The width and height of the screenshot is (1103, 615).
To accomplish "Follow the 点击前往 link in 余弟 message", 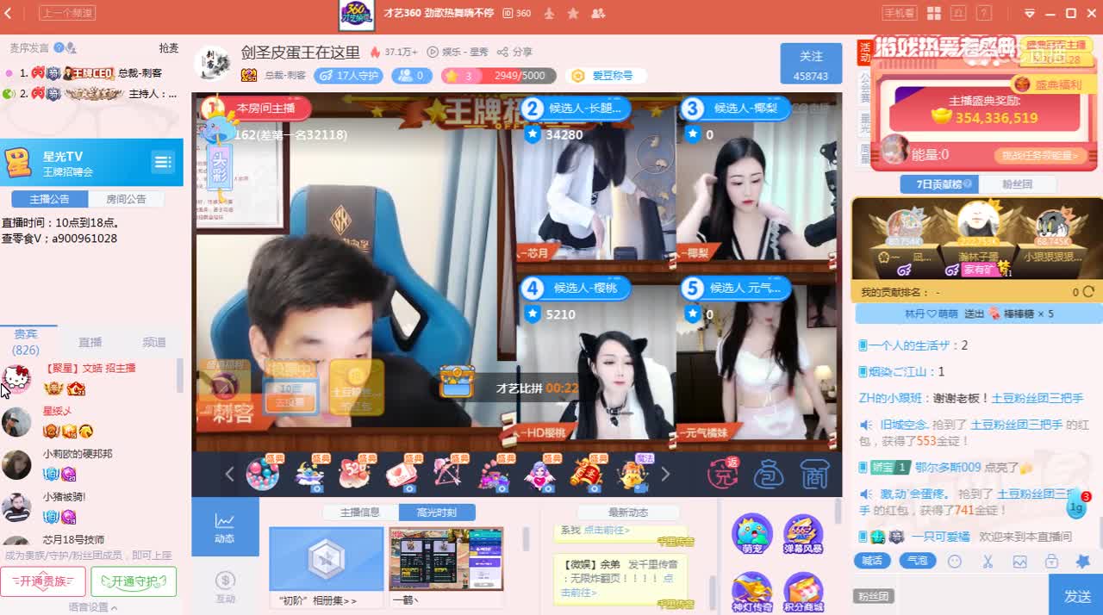I will click(x=618, y=586).
